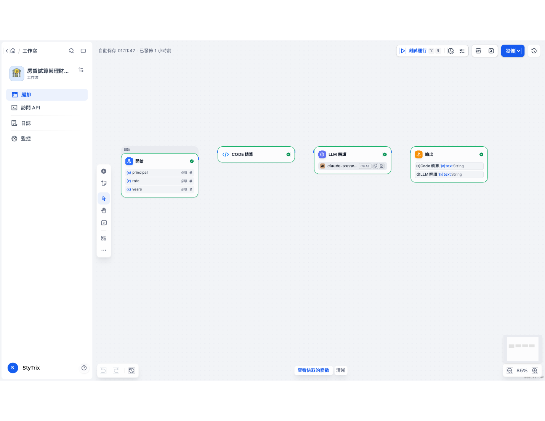
Task: Open the ENV environment variables icon
Action: coord(479,51)
